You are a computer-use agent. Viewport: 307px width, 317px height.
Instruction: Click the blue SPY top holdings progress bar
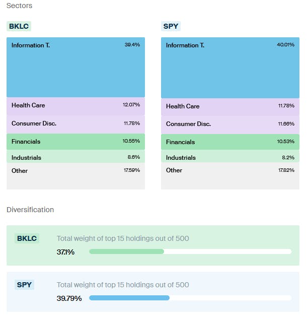click(x=129, y=298)
